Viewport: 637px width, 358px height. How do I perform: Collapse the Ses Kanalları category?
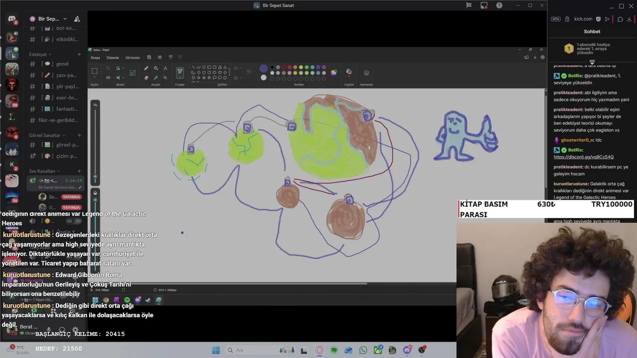[45, 171]
